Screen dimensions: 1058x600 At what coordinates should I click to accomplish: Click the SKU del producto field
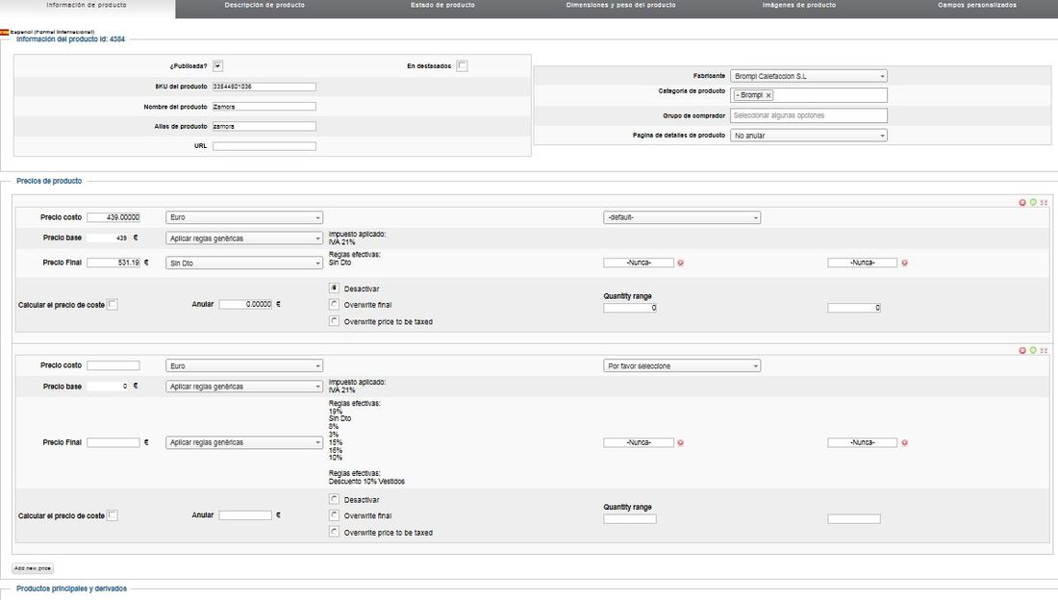(264, 87)
